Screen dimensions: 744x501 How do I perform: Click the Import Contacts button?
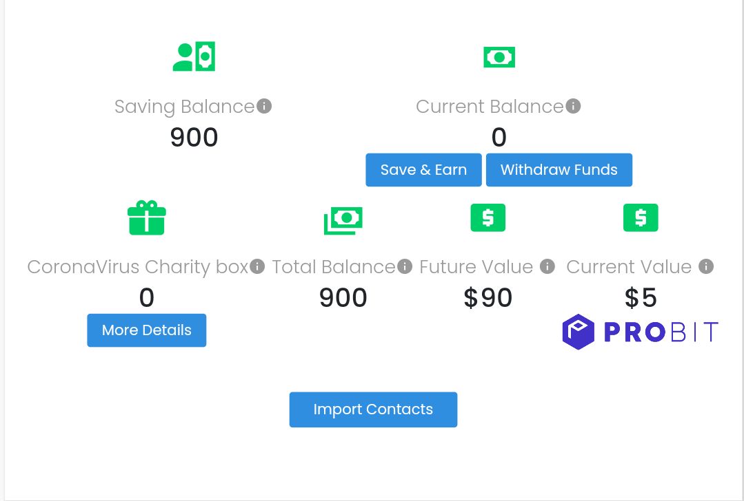(x=374, y=409)
